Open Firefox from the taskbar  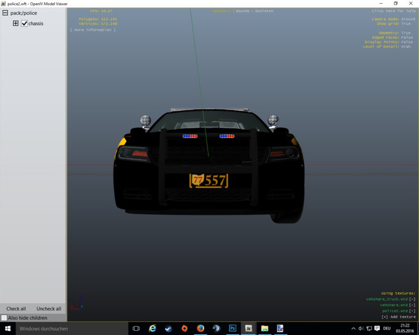tap(201, 328)
